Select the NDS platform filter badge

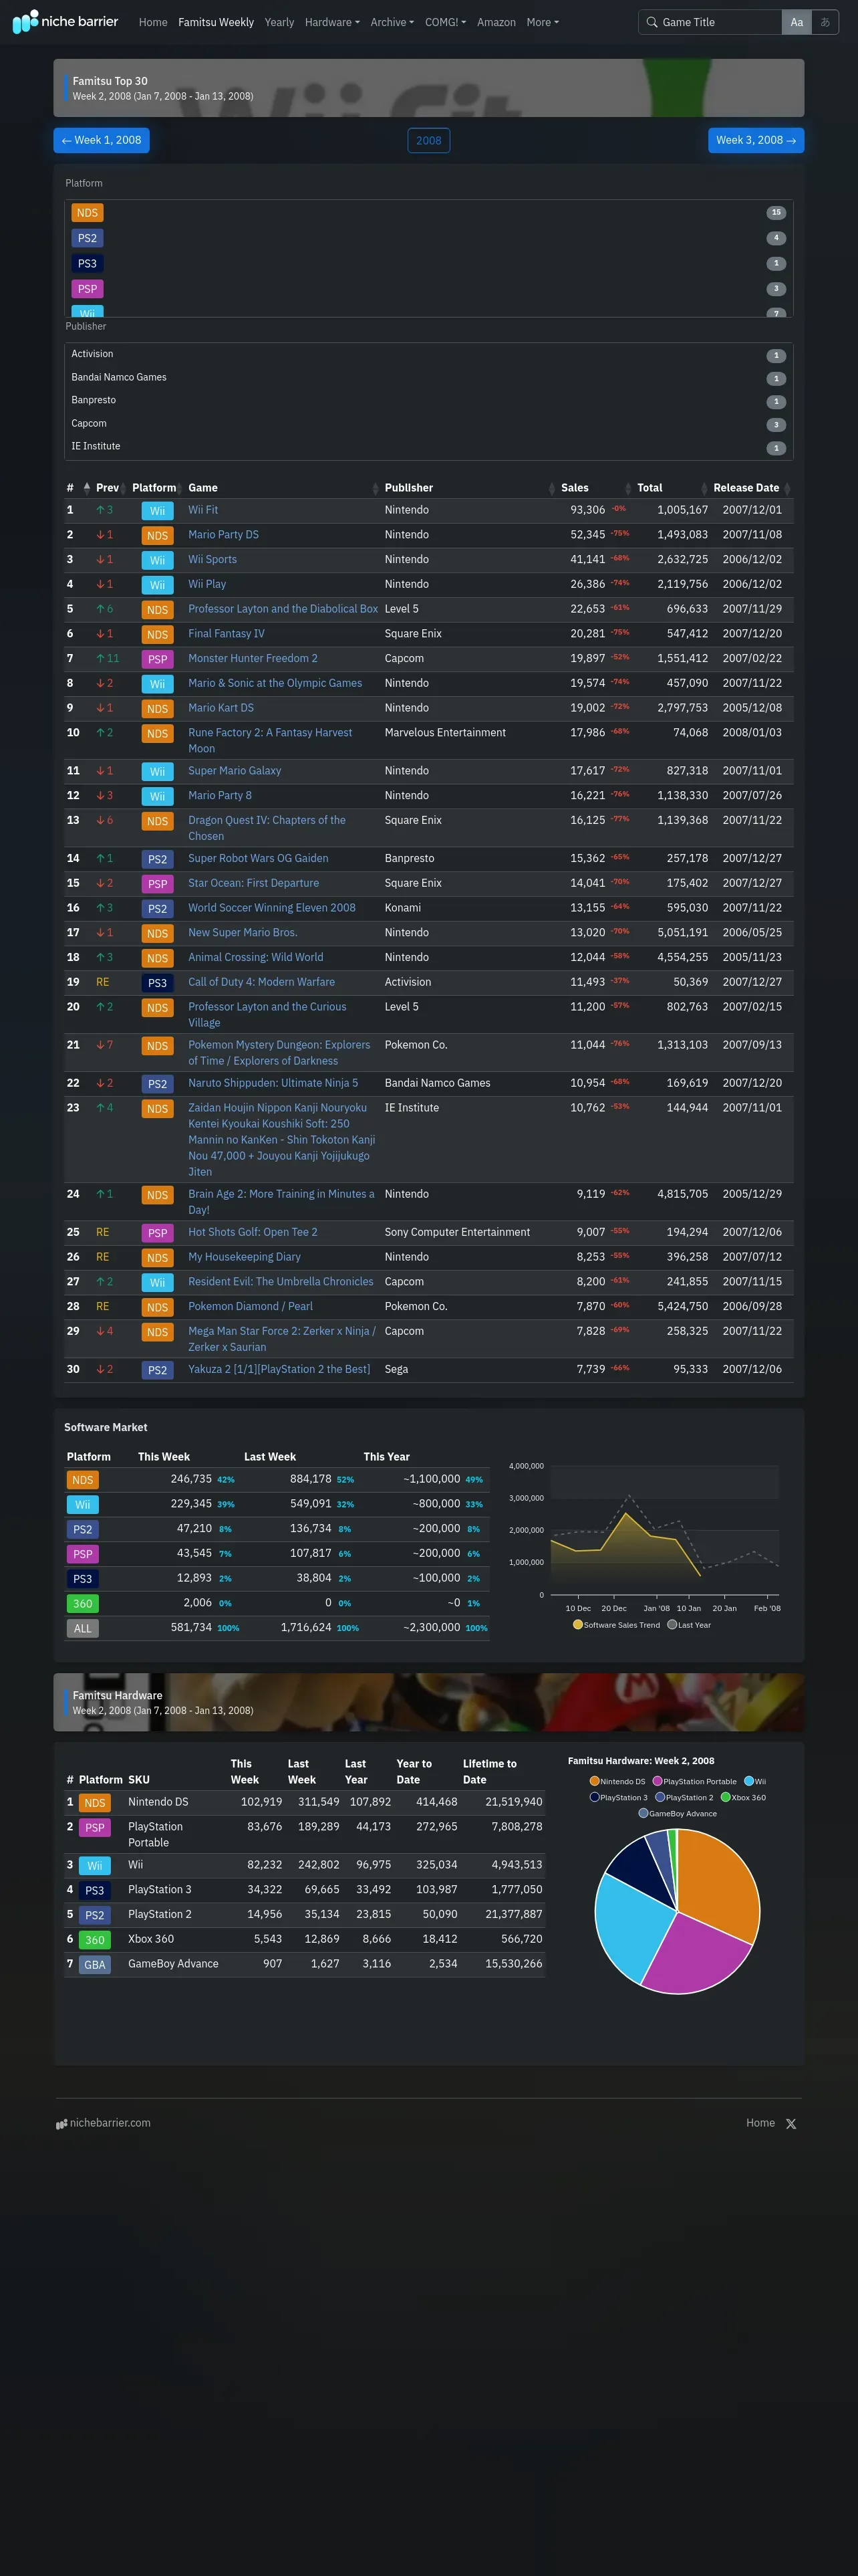pyautogui.click(x=87, y=213)
